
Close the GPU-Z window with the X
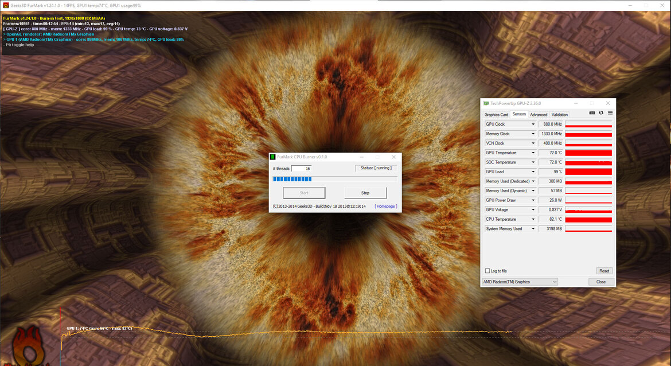coord(608,103)
